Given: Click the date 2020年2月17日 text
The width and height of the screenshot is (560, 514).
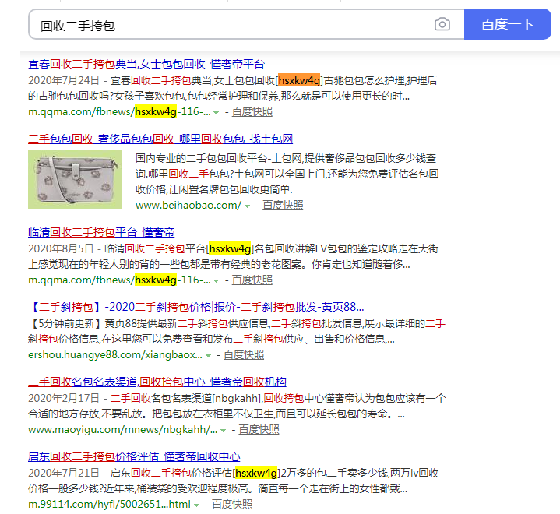Looking at the screenshot, I should [64, 398].
